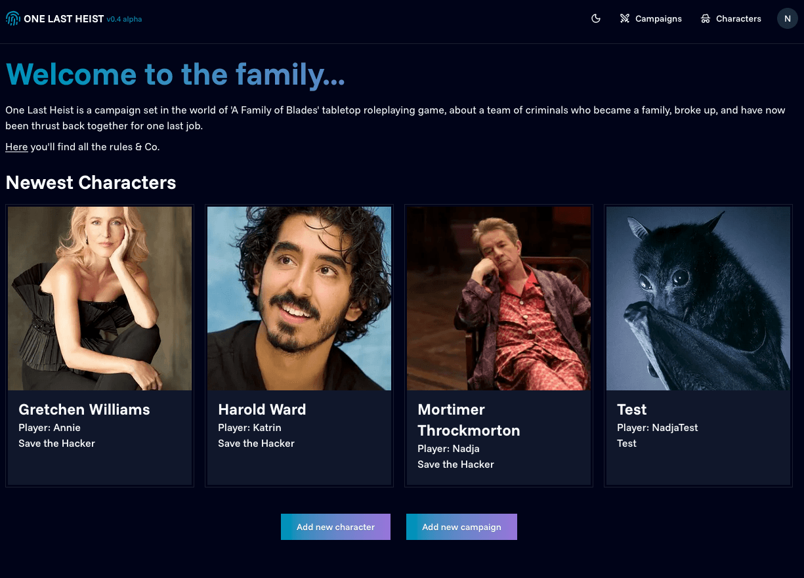
Task: Click 'Add new character' button
Action: 335,527
